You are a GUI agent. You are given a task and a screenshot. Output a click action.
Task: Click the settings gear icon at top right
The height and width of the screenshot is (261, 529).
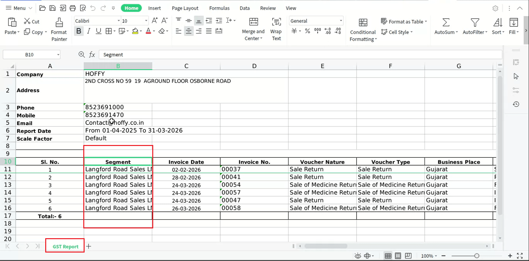coord(495,8)
